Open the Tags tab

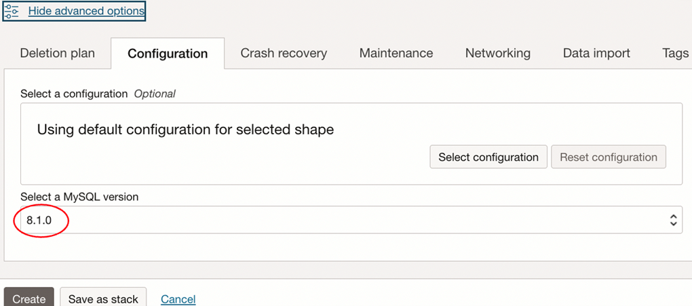point(674,53)
